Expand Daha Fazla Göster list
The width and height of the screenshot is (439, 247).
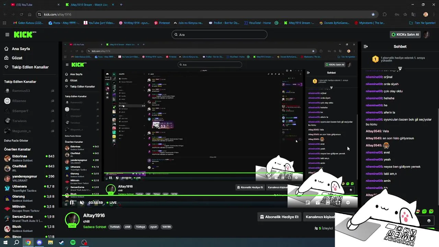pyautogui.click(x=16, y=141)
